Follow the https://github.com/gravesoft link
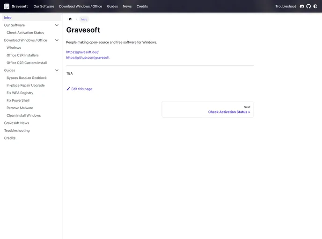This screenshot has width=322, height=239. click(88, 57)
